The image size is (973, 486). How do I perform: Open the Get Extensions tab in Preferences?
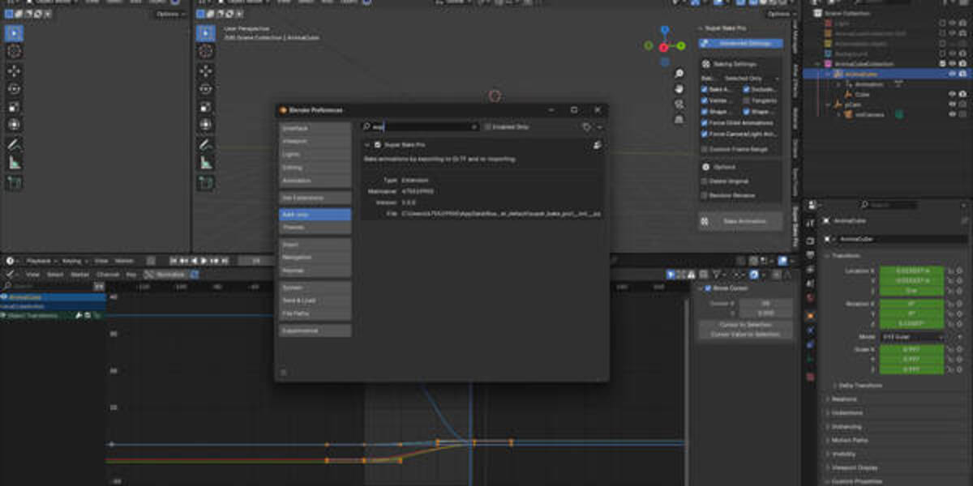point(315,198)
